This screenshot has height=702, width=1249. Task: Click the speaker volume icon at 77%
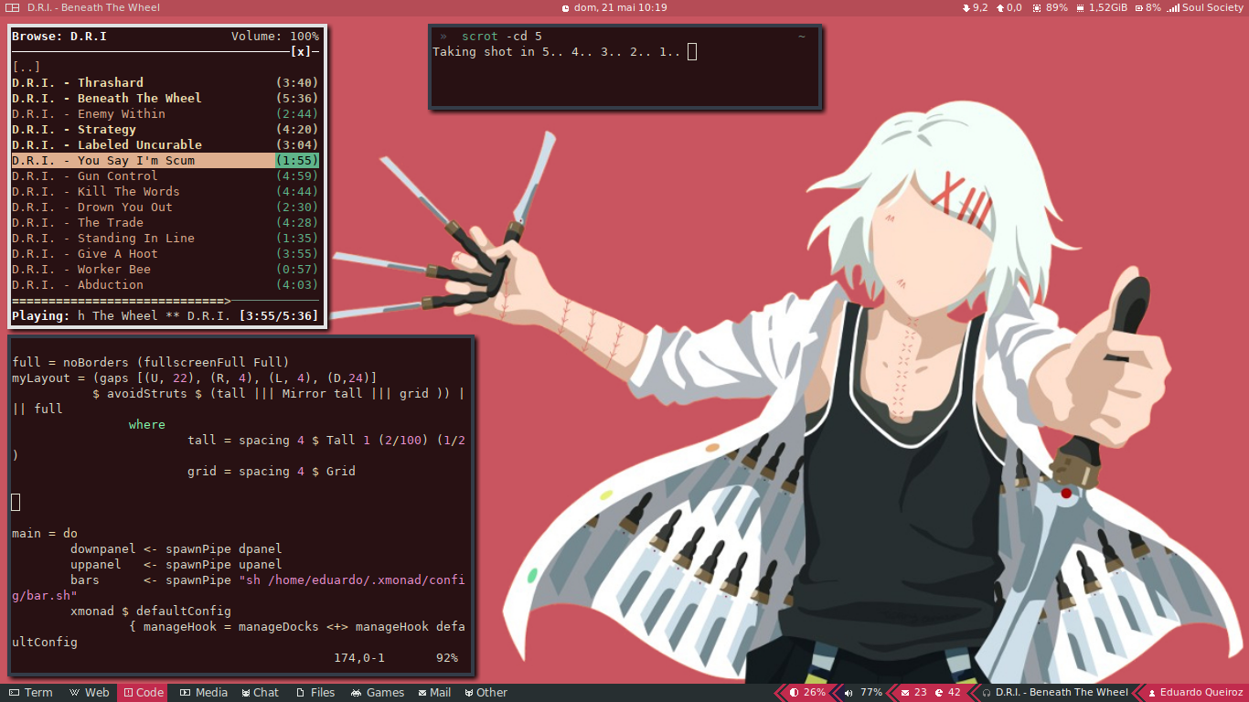point(849,693)
